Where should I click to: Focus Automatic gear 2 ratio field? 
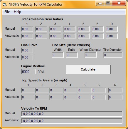41,36
